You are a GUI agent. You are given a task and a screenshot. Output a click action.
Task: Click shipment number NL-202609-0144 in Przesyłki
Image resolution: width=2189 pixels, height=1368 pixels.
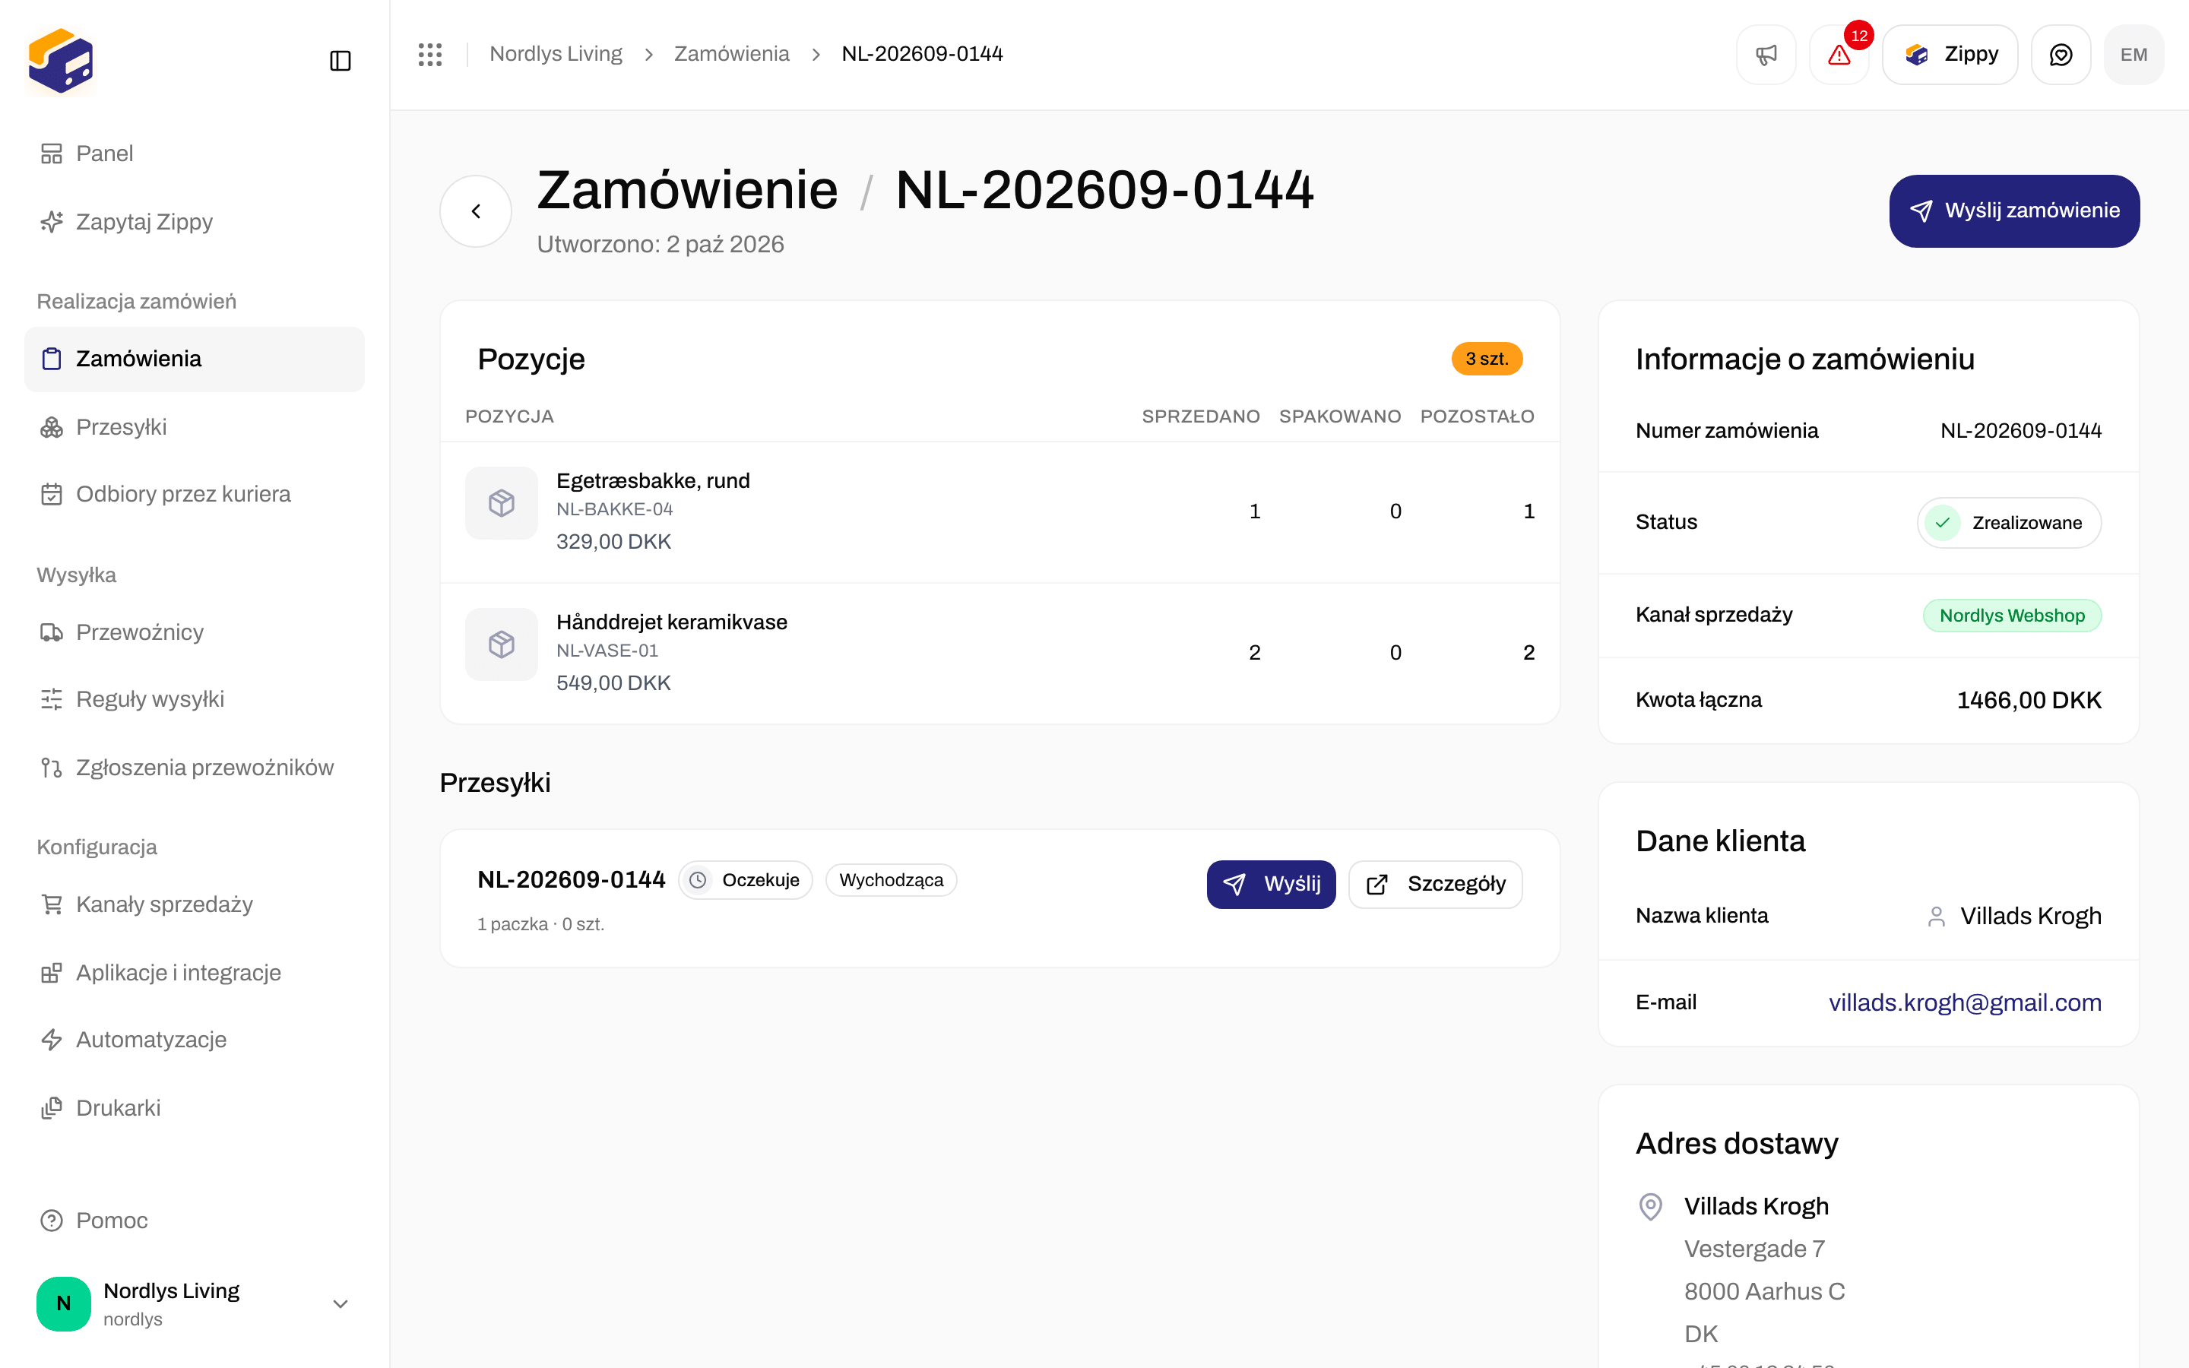(x=571, y=879)
